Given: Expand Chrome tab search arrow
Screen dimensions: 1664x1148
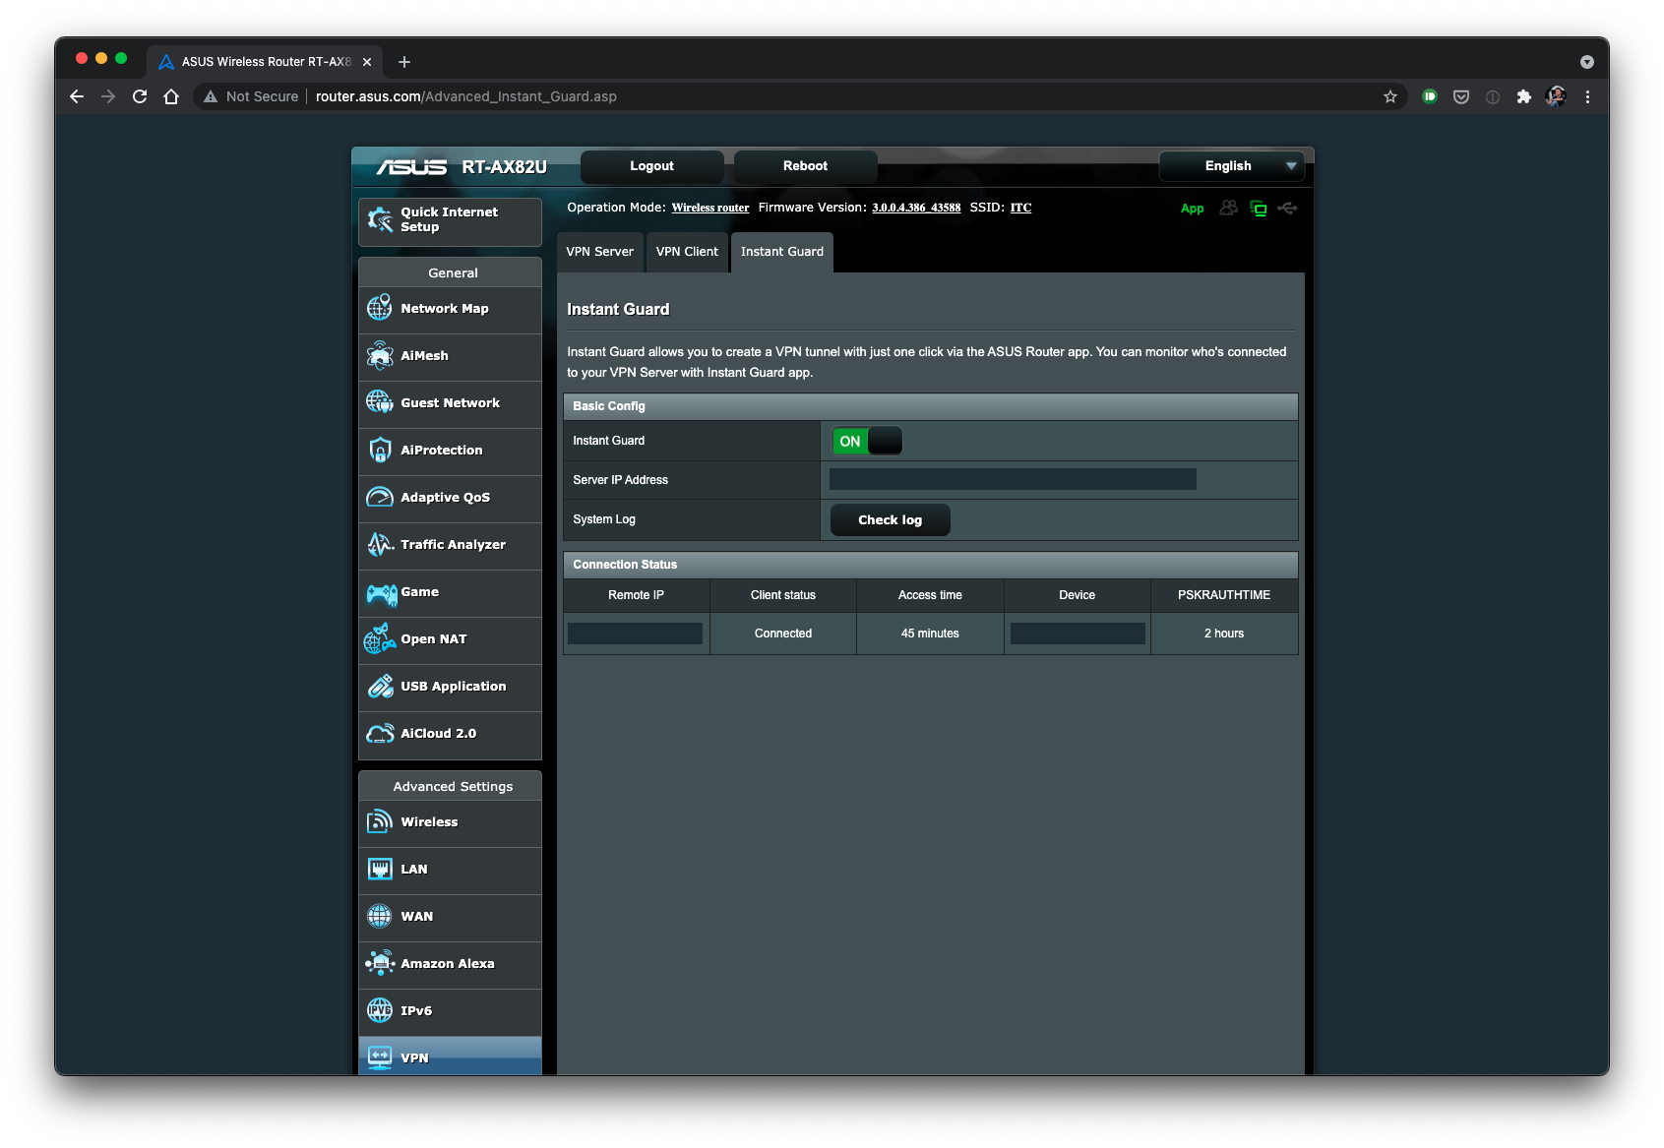Looking at the screenshot, I should [x=1587, y=61].
